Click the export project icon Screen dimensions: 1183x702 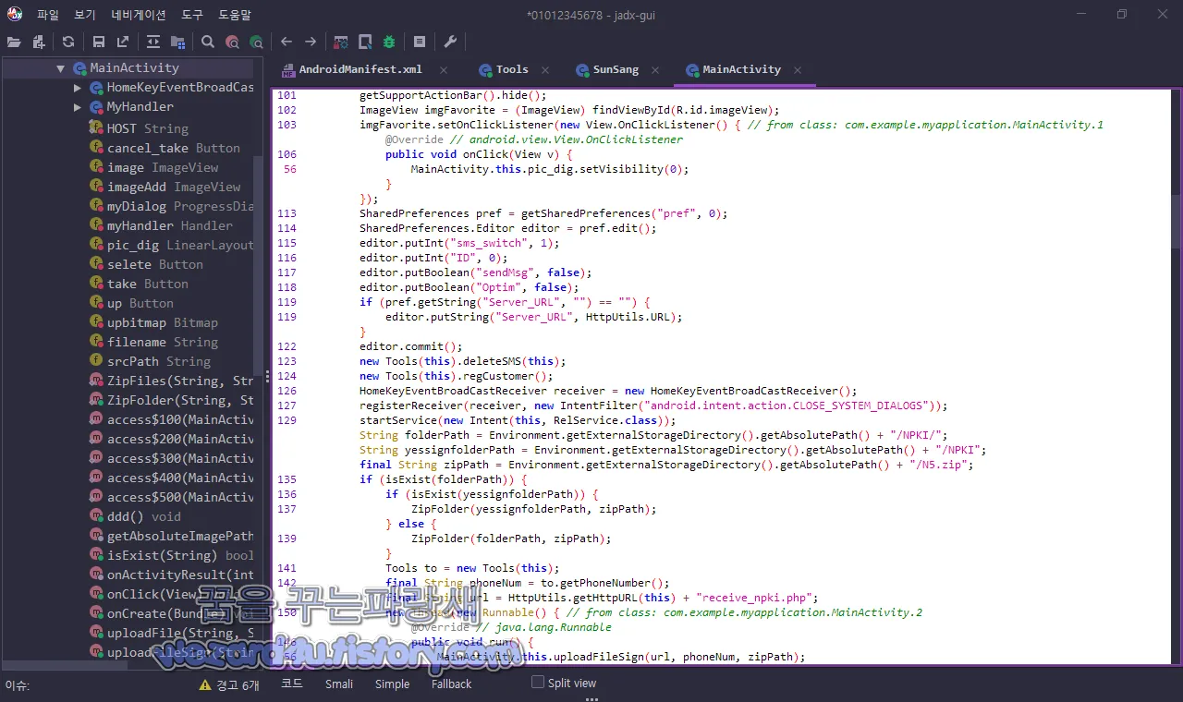(123, 42)
